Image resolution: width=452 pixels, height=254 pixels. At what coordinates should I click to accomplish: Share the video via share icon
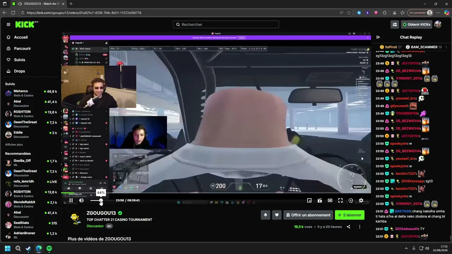coord(348,227)
